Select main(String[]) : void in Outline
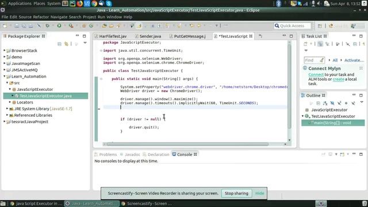The width and height of the screenshot is (368, 207). coord(333,122)
